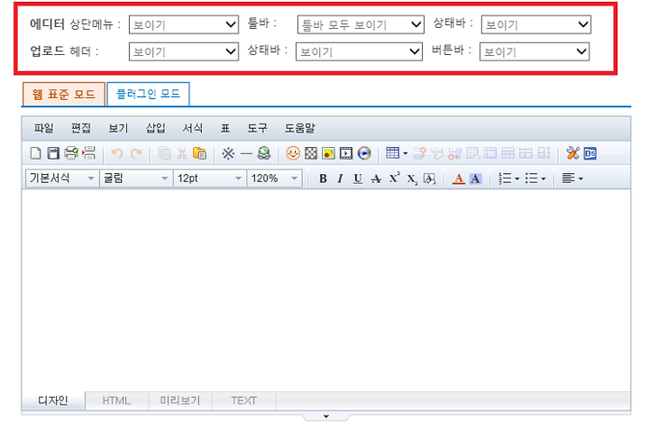Click the paragraph alignment icon
649x422 pixels.
(568, 179)
